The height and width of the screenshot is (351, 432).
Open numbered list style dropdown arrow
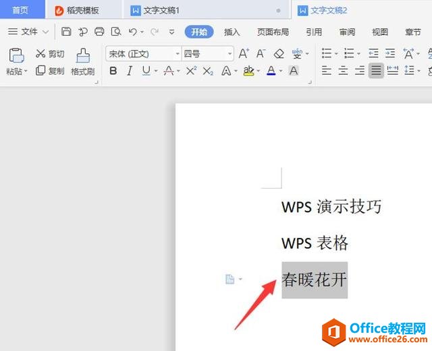[x=358, y=54]
